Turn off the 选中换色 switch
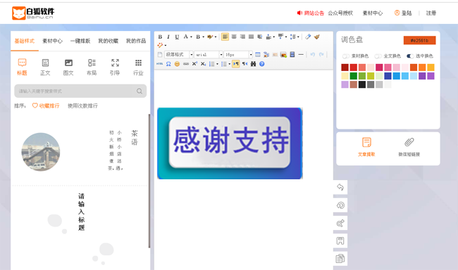Image resolution: width=458 pixels, height=270 pixels. [x=410, y=56]
